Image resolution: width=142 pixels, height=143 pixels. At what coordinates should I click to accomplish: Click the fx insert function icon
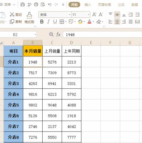[x=58, y=35]
